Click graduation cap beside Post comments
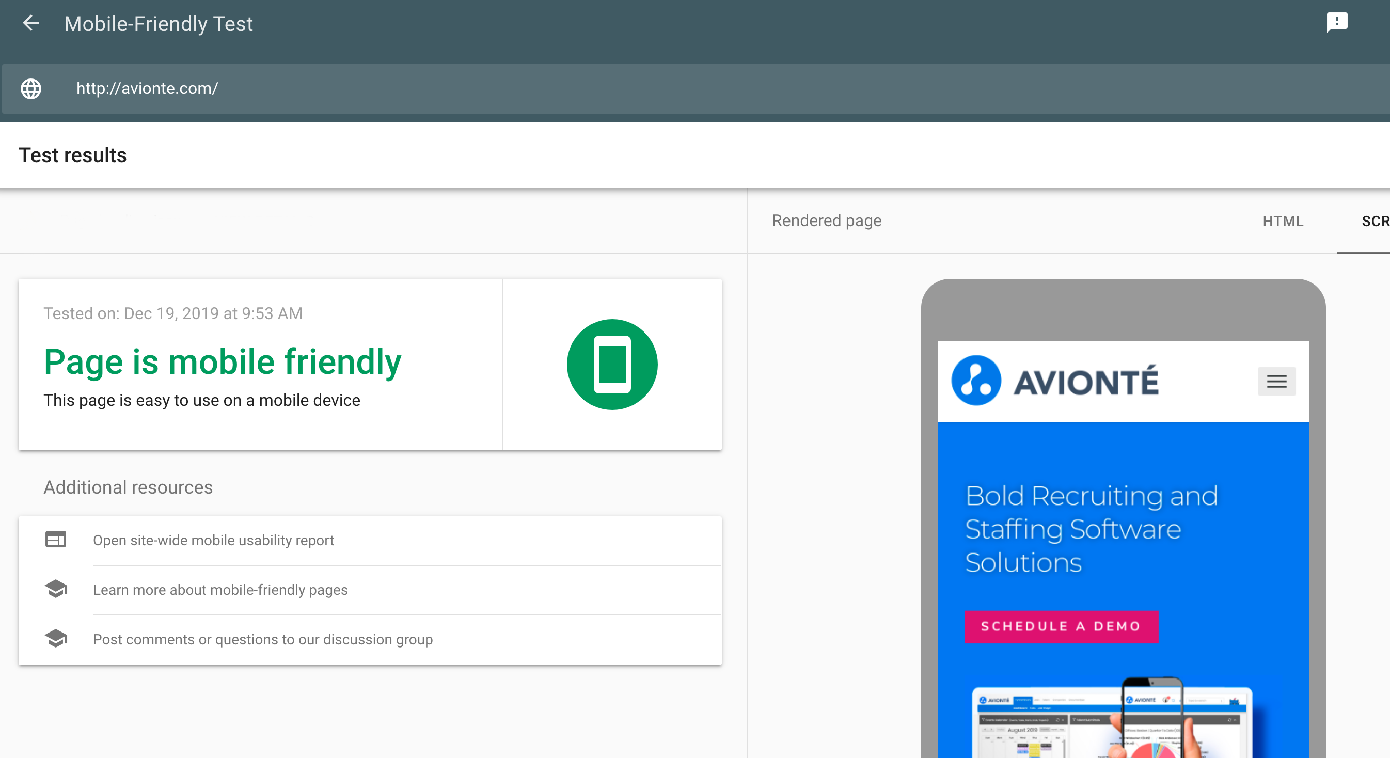The height and width of the screenshot is (758, 1390). click(56, 639)
